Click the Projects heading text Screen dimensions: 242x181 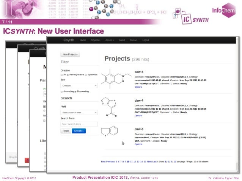[x=117, y=59]
